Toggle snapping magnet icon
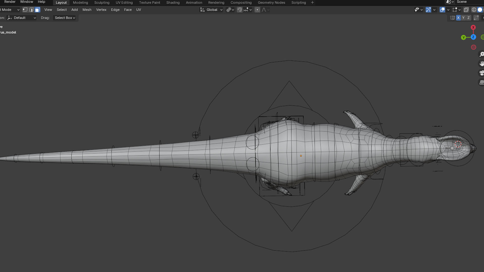 click(x=239, y=10)
